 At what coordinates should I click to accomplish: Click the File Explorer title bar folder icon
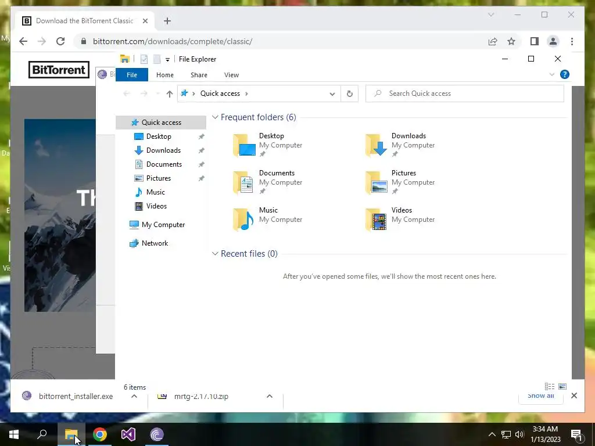[125, 59]
